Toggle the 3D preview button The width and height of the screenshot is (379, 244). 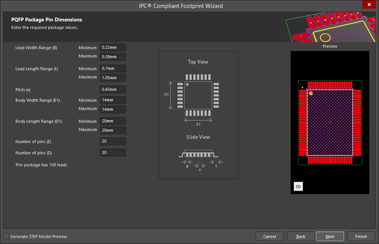[298, 186]
